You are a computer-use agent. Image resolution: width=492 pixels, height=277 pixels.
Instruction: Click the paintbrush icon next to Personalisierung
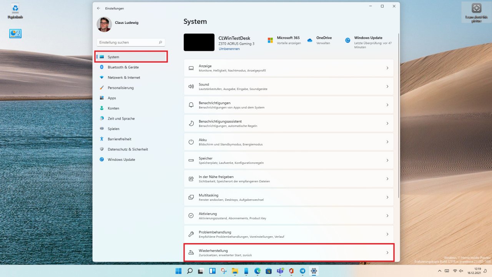tap(102, 88)
